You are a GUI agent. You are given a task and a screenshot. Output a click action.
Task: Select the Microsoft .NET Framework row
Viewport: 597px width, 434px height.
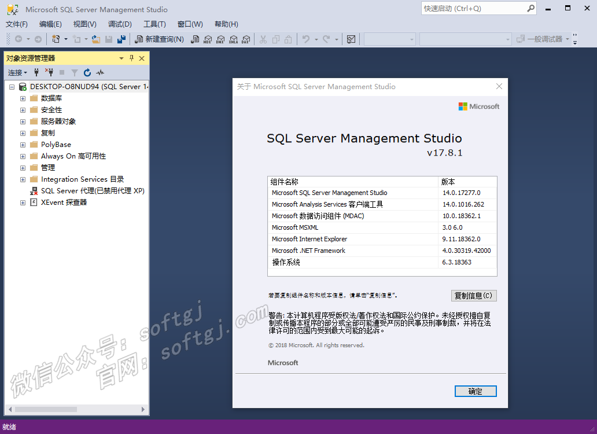tap(382, 251)
